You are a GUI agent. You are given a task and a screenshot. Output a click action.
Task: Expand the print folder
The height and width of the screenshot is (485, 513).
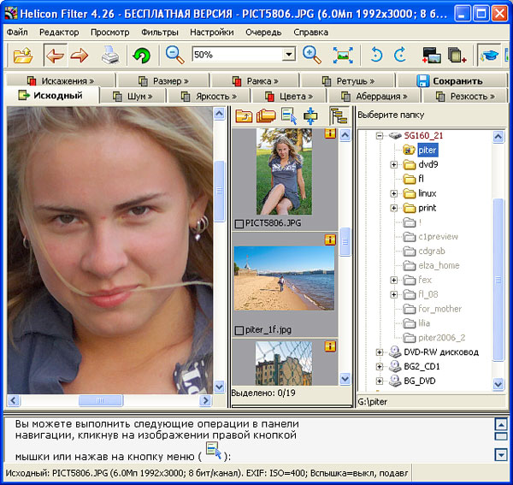[x=393, y=208]
